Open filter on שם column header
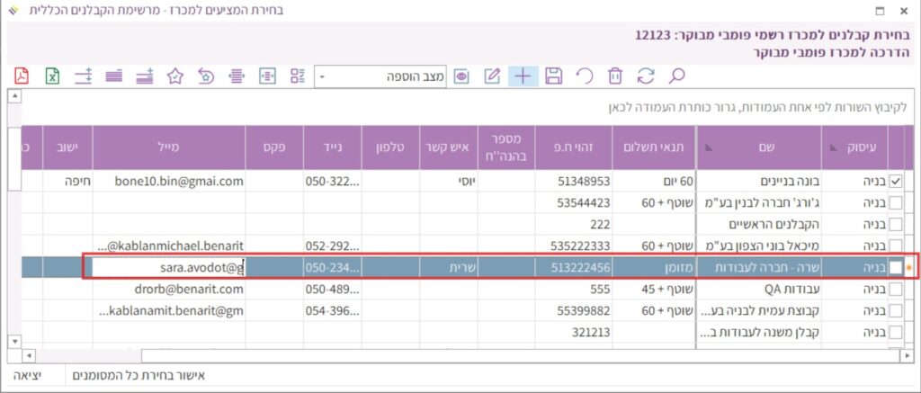 pos(707,145)
